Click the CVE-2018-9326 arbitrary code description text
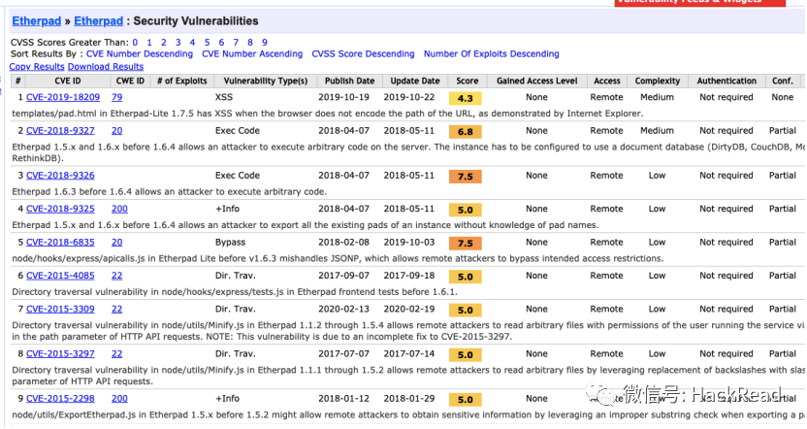Screen dimensions: 807x429 pos(169,192)
